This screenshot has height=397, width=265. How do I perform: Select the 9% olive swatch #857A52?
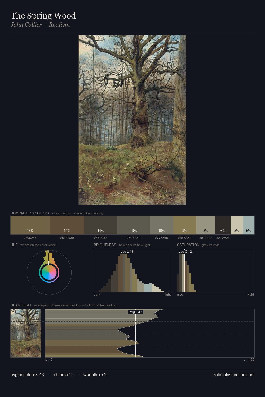pyautogui.click(x=185, y=225)
